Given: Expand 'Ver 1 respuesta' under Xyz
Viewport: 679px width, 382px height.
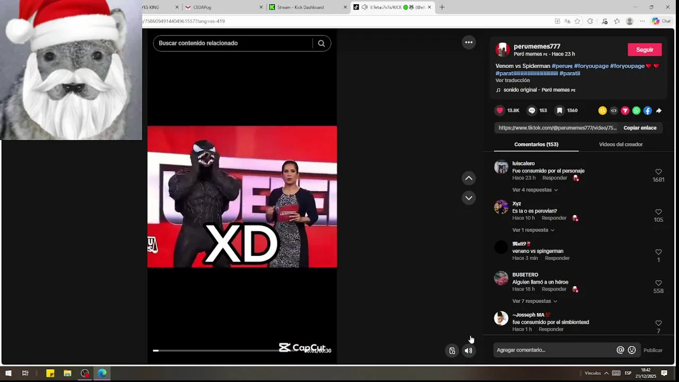Looking at the screenshot, I should (533, 230).
